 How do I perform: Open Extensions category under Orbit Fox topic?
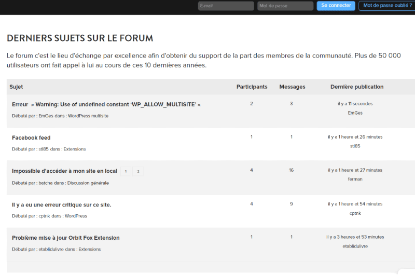pyautogui.click(x=89, y=249)
